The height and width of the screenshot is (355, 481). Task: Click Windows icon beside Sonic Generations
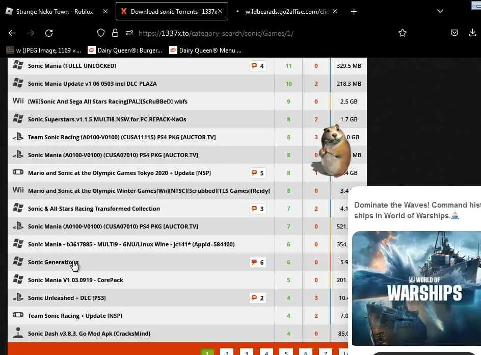pos(18,261)
